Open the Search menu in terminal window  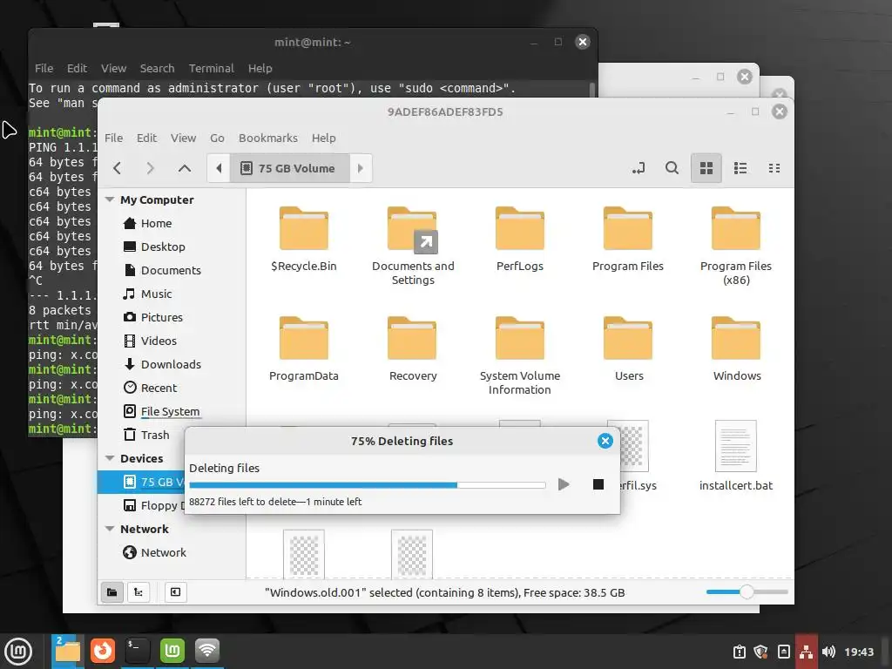tap(157, 68)
